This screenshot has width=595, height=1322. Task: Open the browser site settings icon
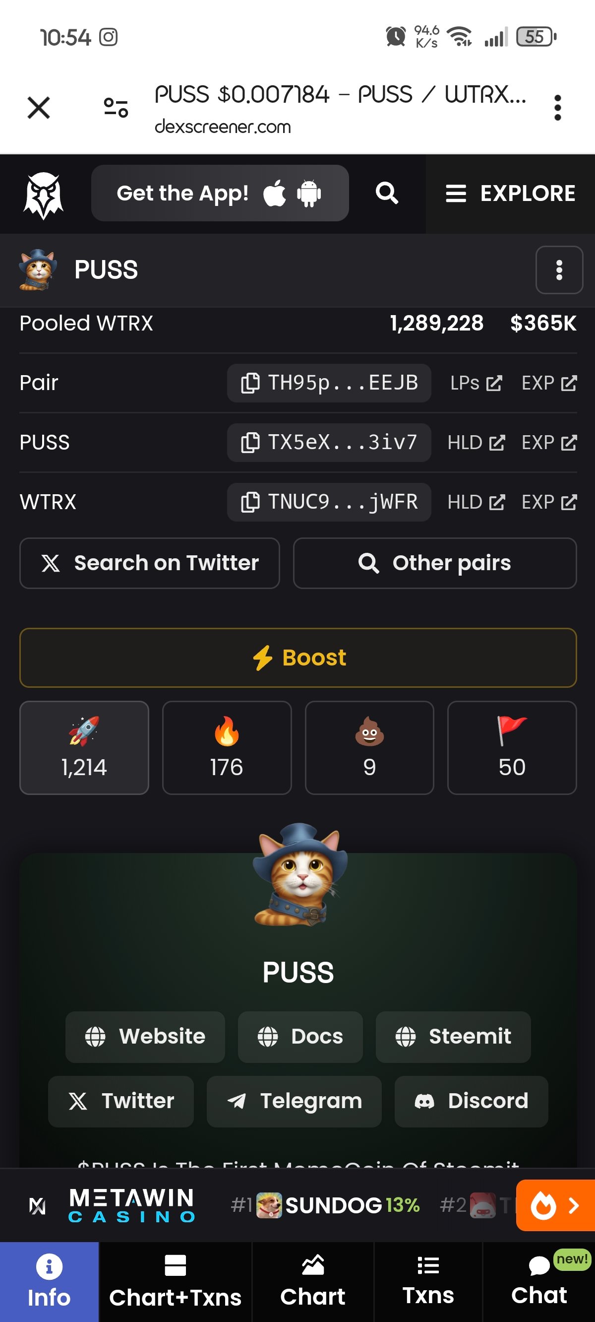coord(116,108)
